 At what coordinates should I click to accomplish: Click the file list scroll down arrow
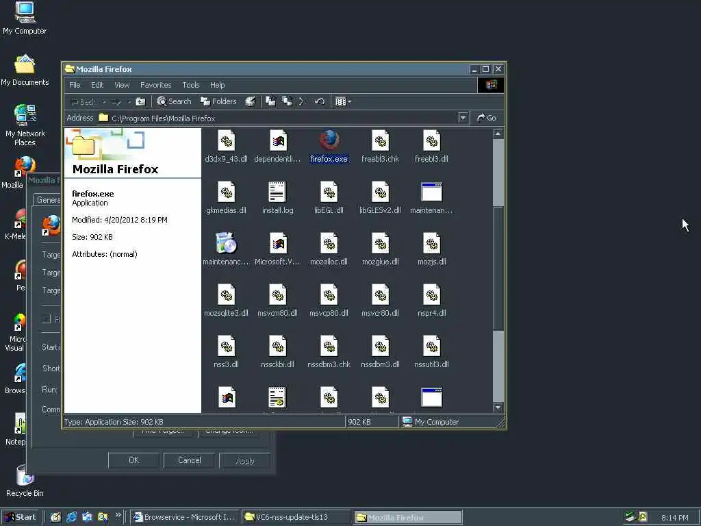point(498,408)
